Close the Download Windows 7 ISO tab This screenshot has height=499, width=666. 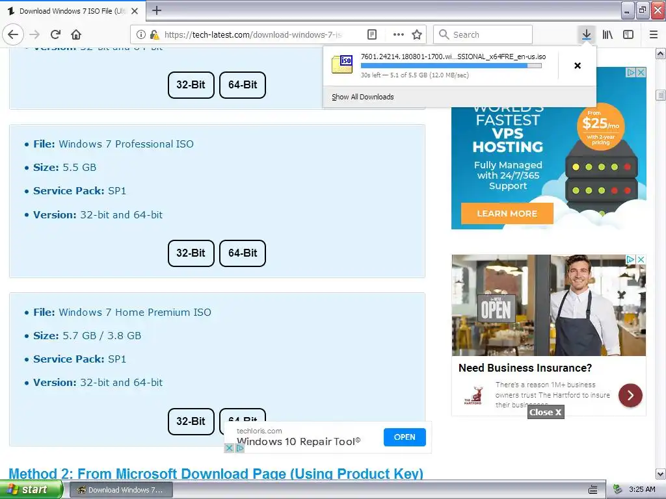(135, 11)
